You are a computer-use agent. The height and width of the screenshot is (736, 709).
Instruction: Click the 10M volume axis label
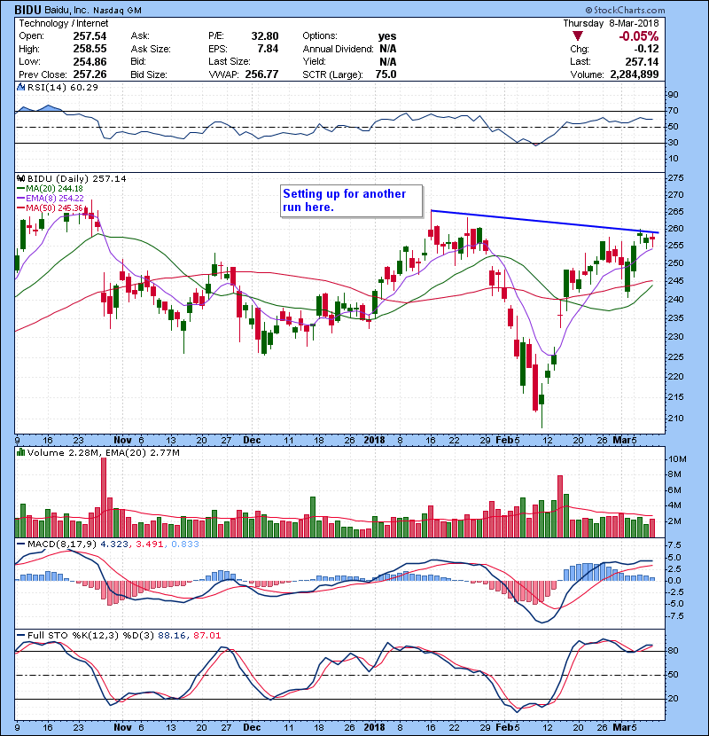pos(676,459)
